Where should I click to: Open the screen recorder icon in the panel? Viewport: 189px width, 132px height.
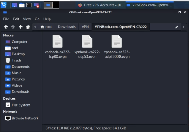36,5
